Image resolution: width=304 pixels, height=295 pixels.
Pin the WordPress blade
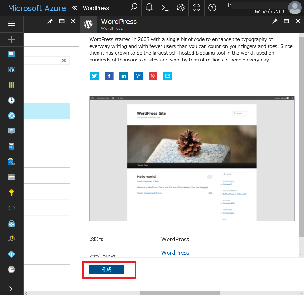(x=275, y=21)
